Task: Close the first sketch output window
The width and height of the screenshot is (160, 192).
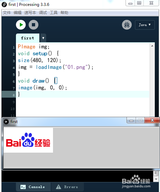Action: pos(152,120)
